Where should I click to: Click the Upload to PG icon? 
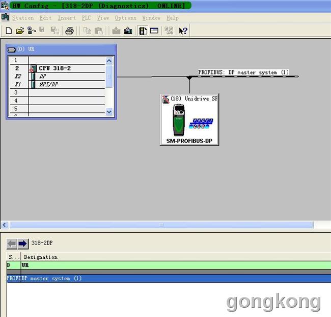coord(128,31)
